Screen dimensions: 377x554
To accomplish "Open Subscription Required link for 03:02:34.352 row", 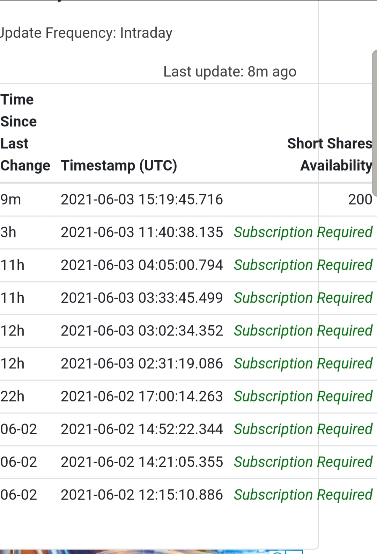I will pyautogui.click(x=303, y=331).
